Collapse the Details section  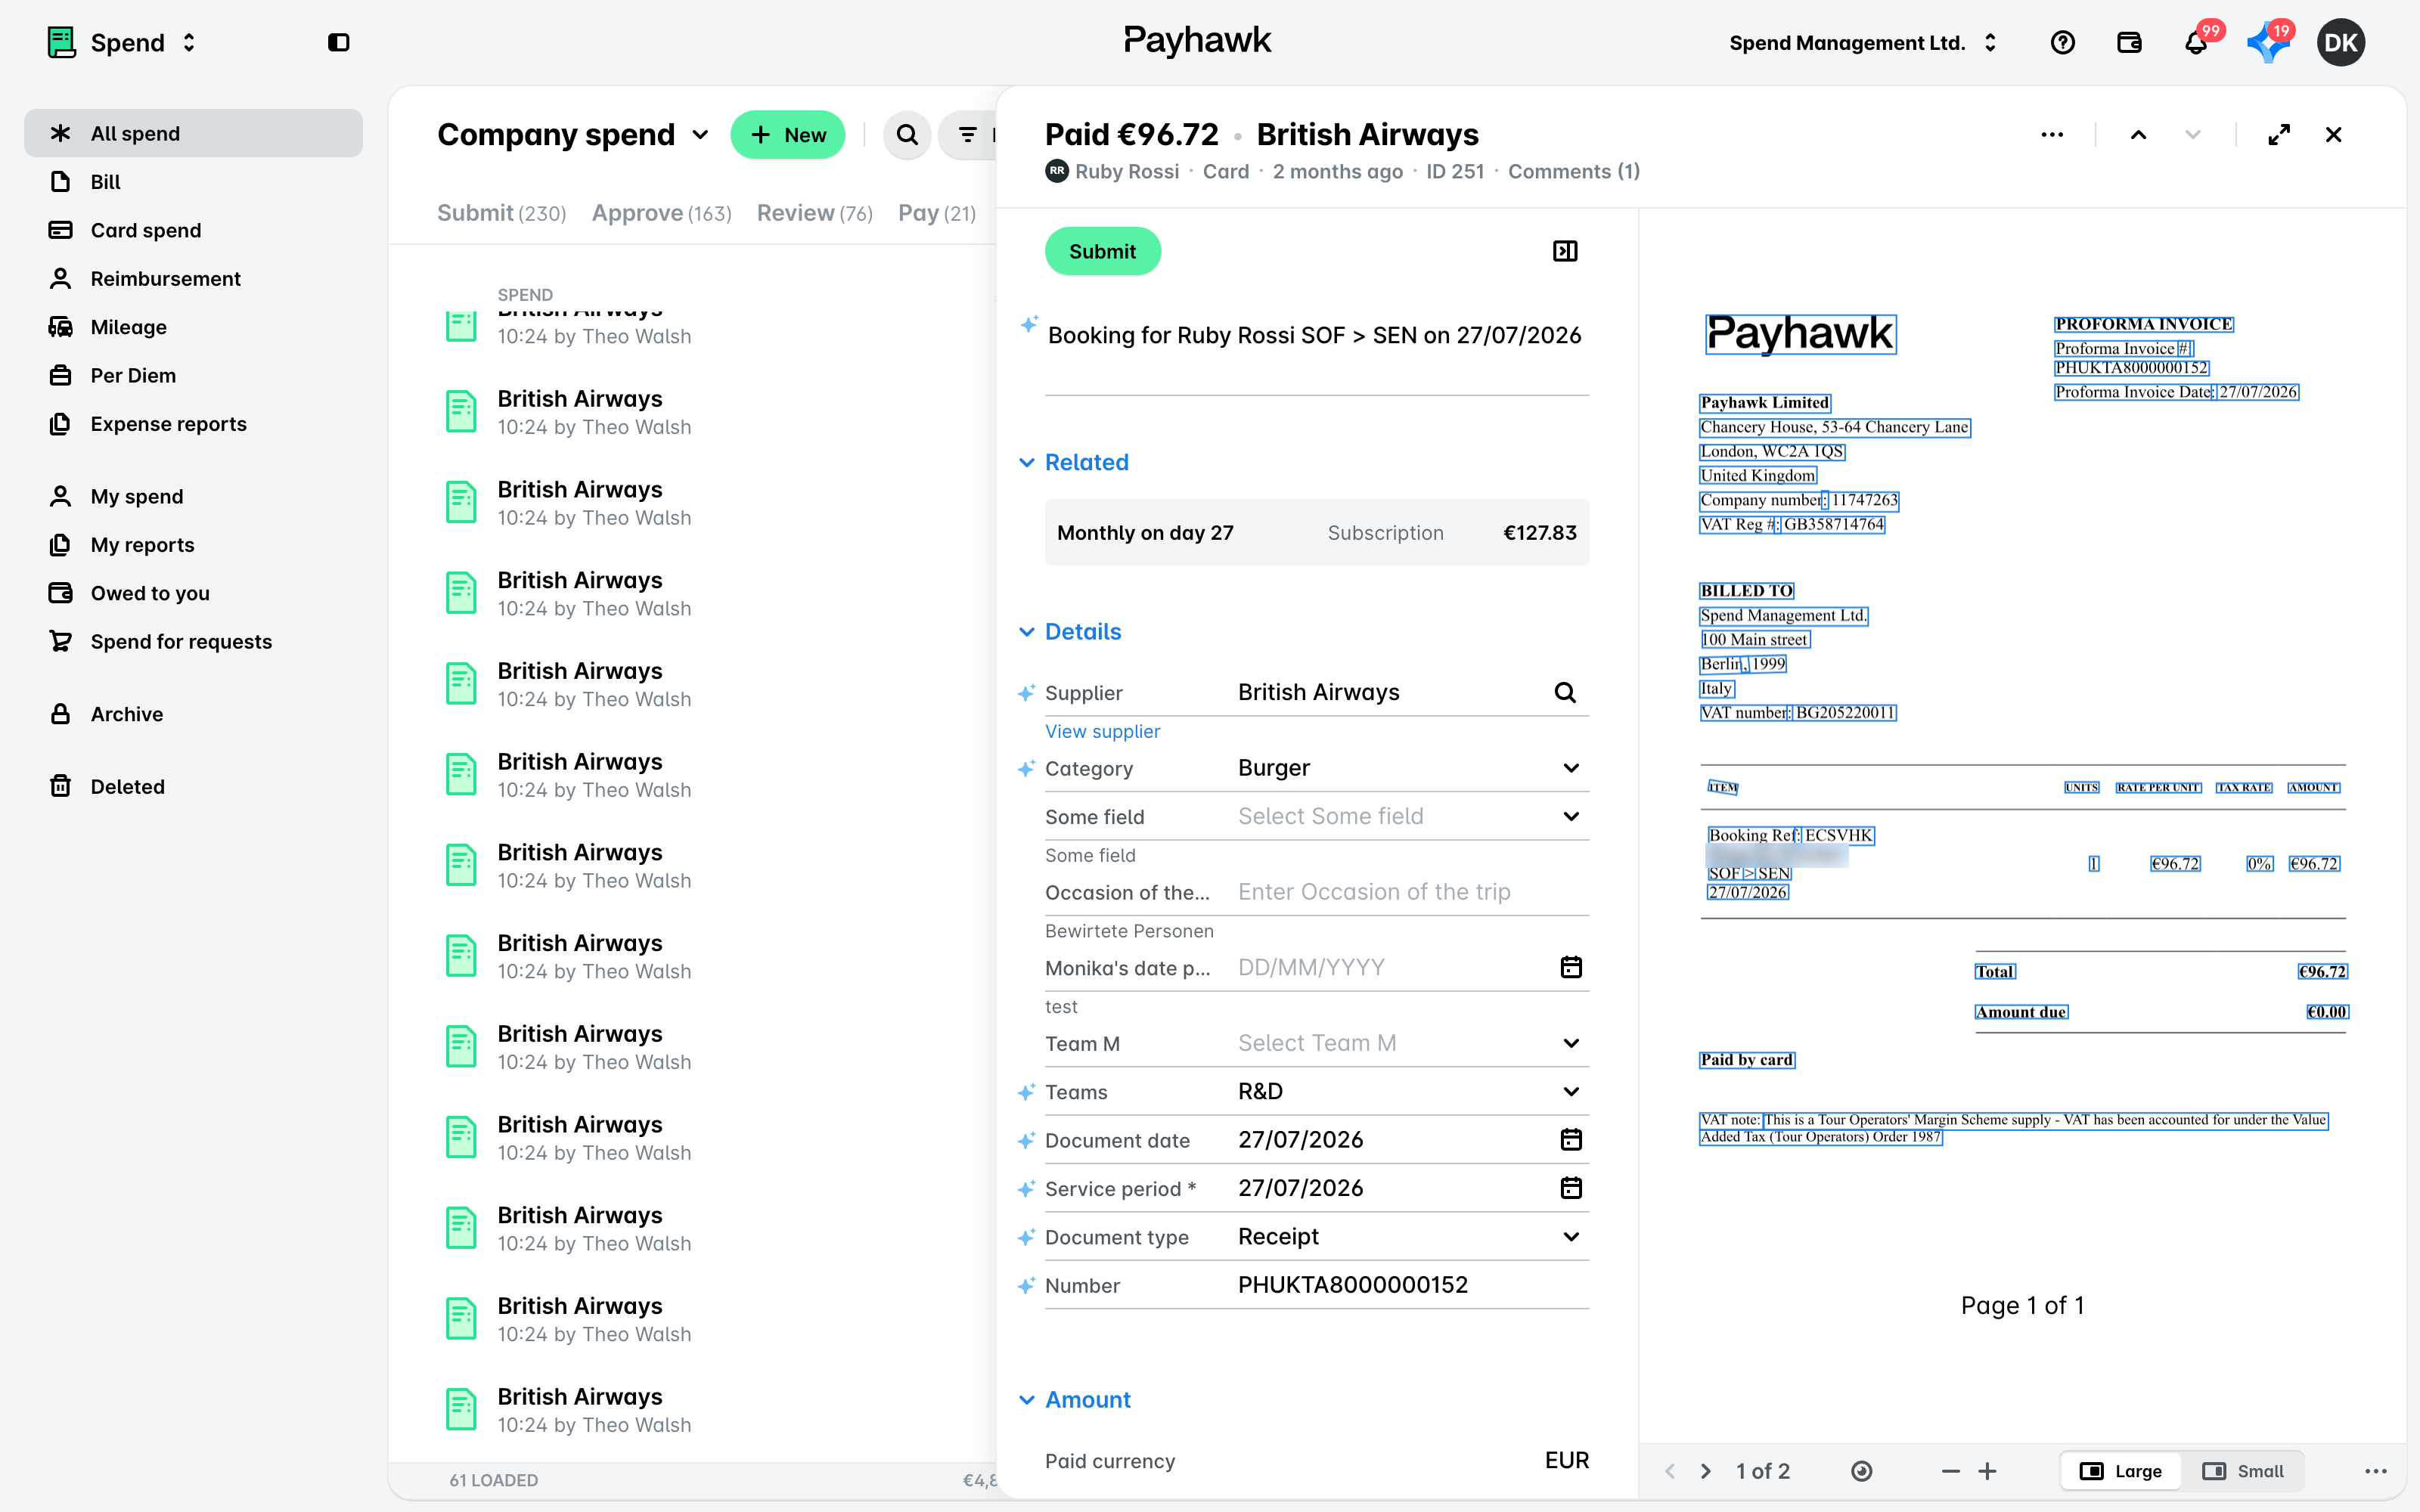1070,632
